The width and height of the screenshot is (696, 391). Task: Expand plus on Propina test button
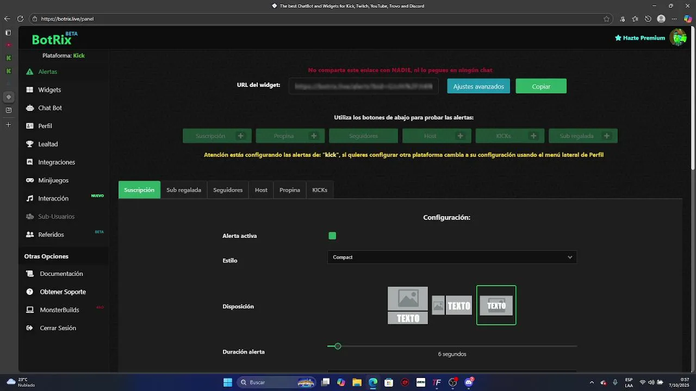314,136
